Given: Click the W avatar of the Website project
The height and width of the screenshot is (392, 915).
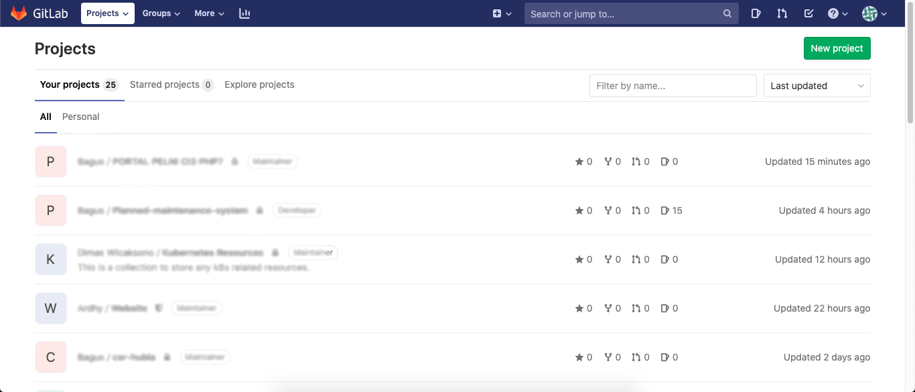Looking at the screenshot, I should [x=51, y=308].
